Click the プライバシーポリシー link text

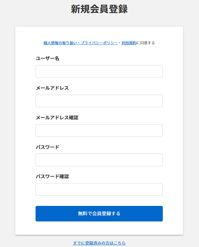pos(99,43)
